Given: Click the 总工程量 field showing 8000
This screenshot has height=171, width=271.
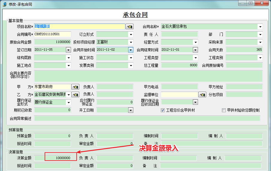Looking at the screenshot, I should [179, 65].
